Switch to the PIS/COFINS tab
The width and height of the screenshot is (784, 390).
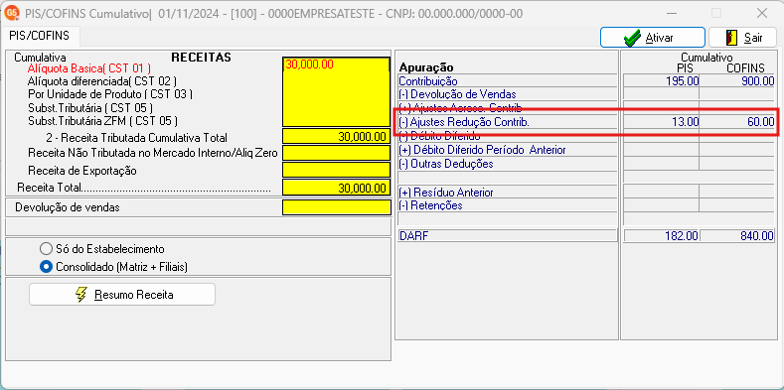click(x=39, y=36)
